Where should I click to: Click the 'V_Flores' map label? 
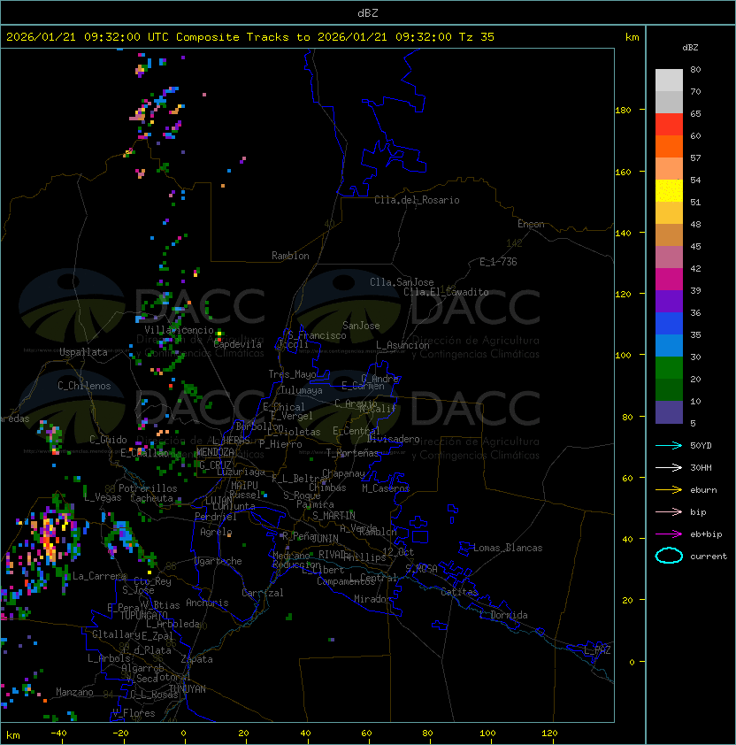coord(134,712)
